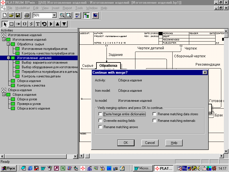Open the File menu
This screenshot has height=172, width=229.
10,8
